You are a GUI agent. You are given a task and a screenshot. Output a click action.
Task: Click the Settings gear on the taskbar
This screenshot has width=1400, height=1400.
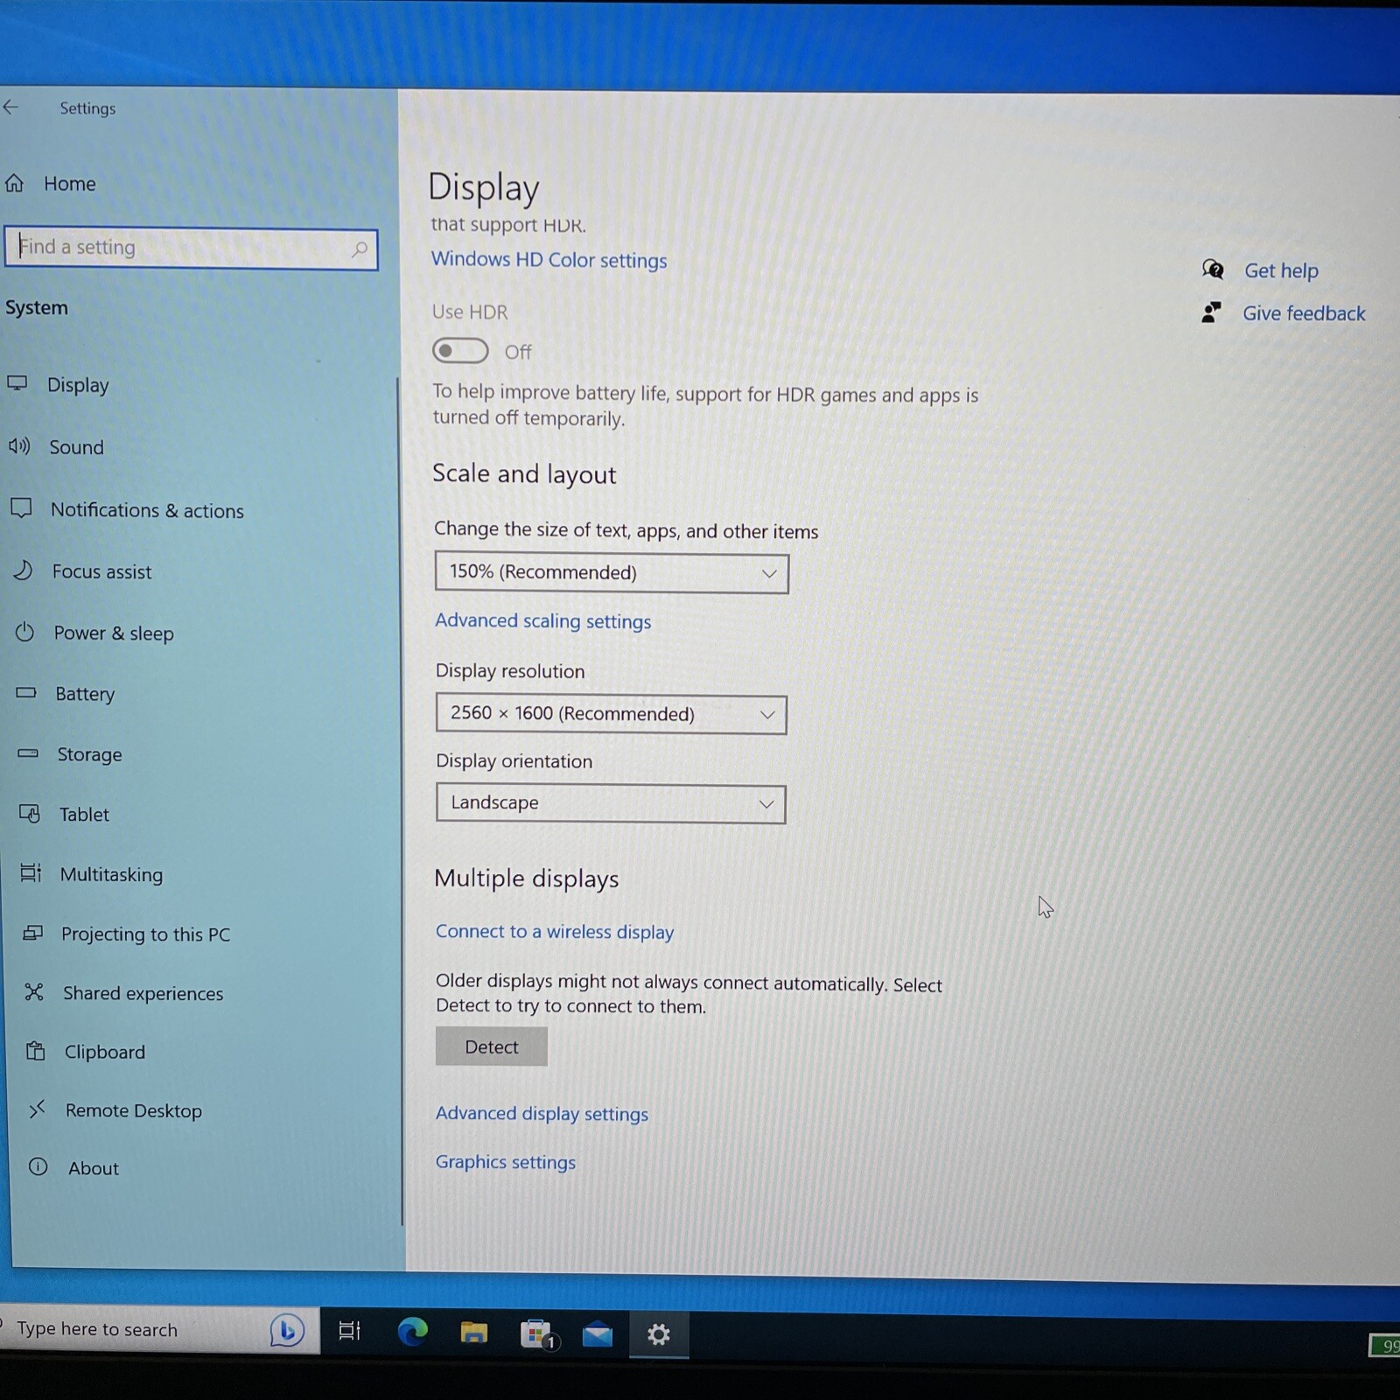(659, 1334)
